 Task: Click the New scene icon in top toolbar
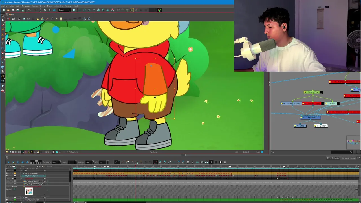(x=3, y=10)
